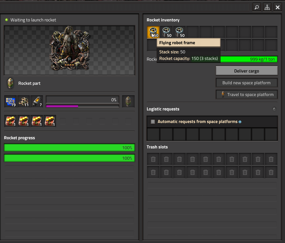The width and height of the screenshot is (285, 243).
Task: Click the Flying robot frame tooltip title
Action: (177, 43)
